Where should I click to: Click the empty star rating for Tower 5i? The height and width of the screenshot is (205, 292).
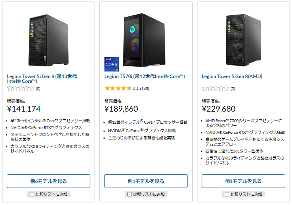[x=21, y=88]
